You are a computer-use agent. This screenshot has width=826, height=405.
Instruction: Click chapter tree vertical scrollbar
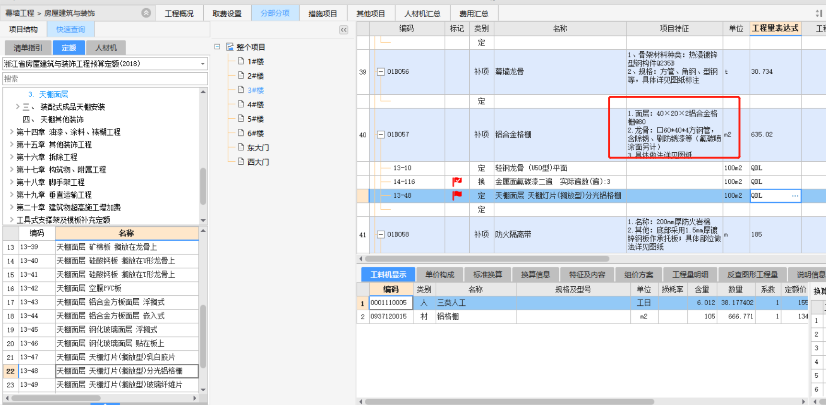203,186
